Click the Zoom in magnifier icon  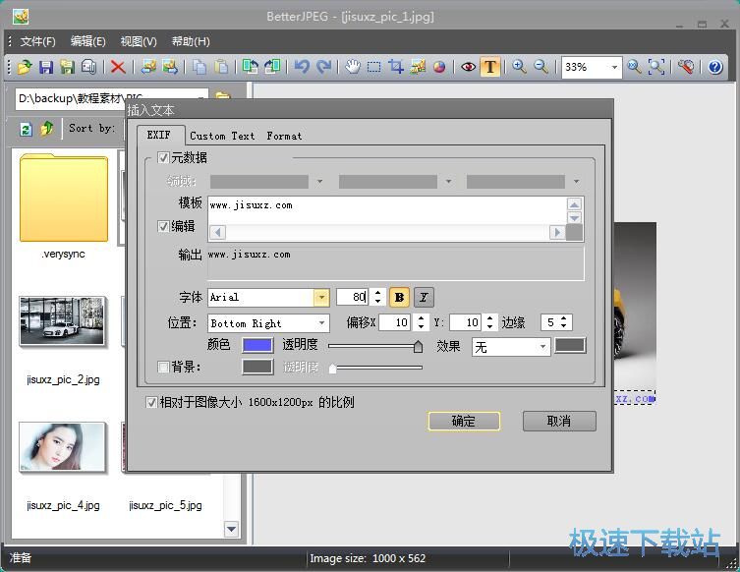click(x=519, y=67)
